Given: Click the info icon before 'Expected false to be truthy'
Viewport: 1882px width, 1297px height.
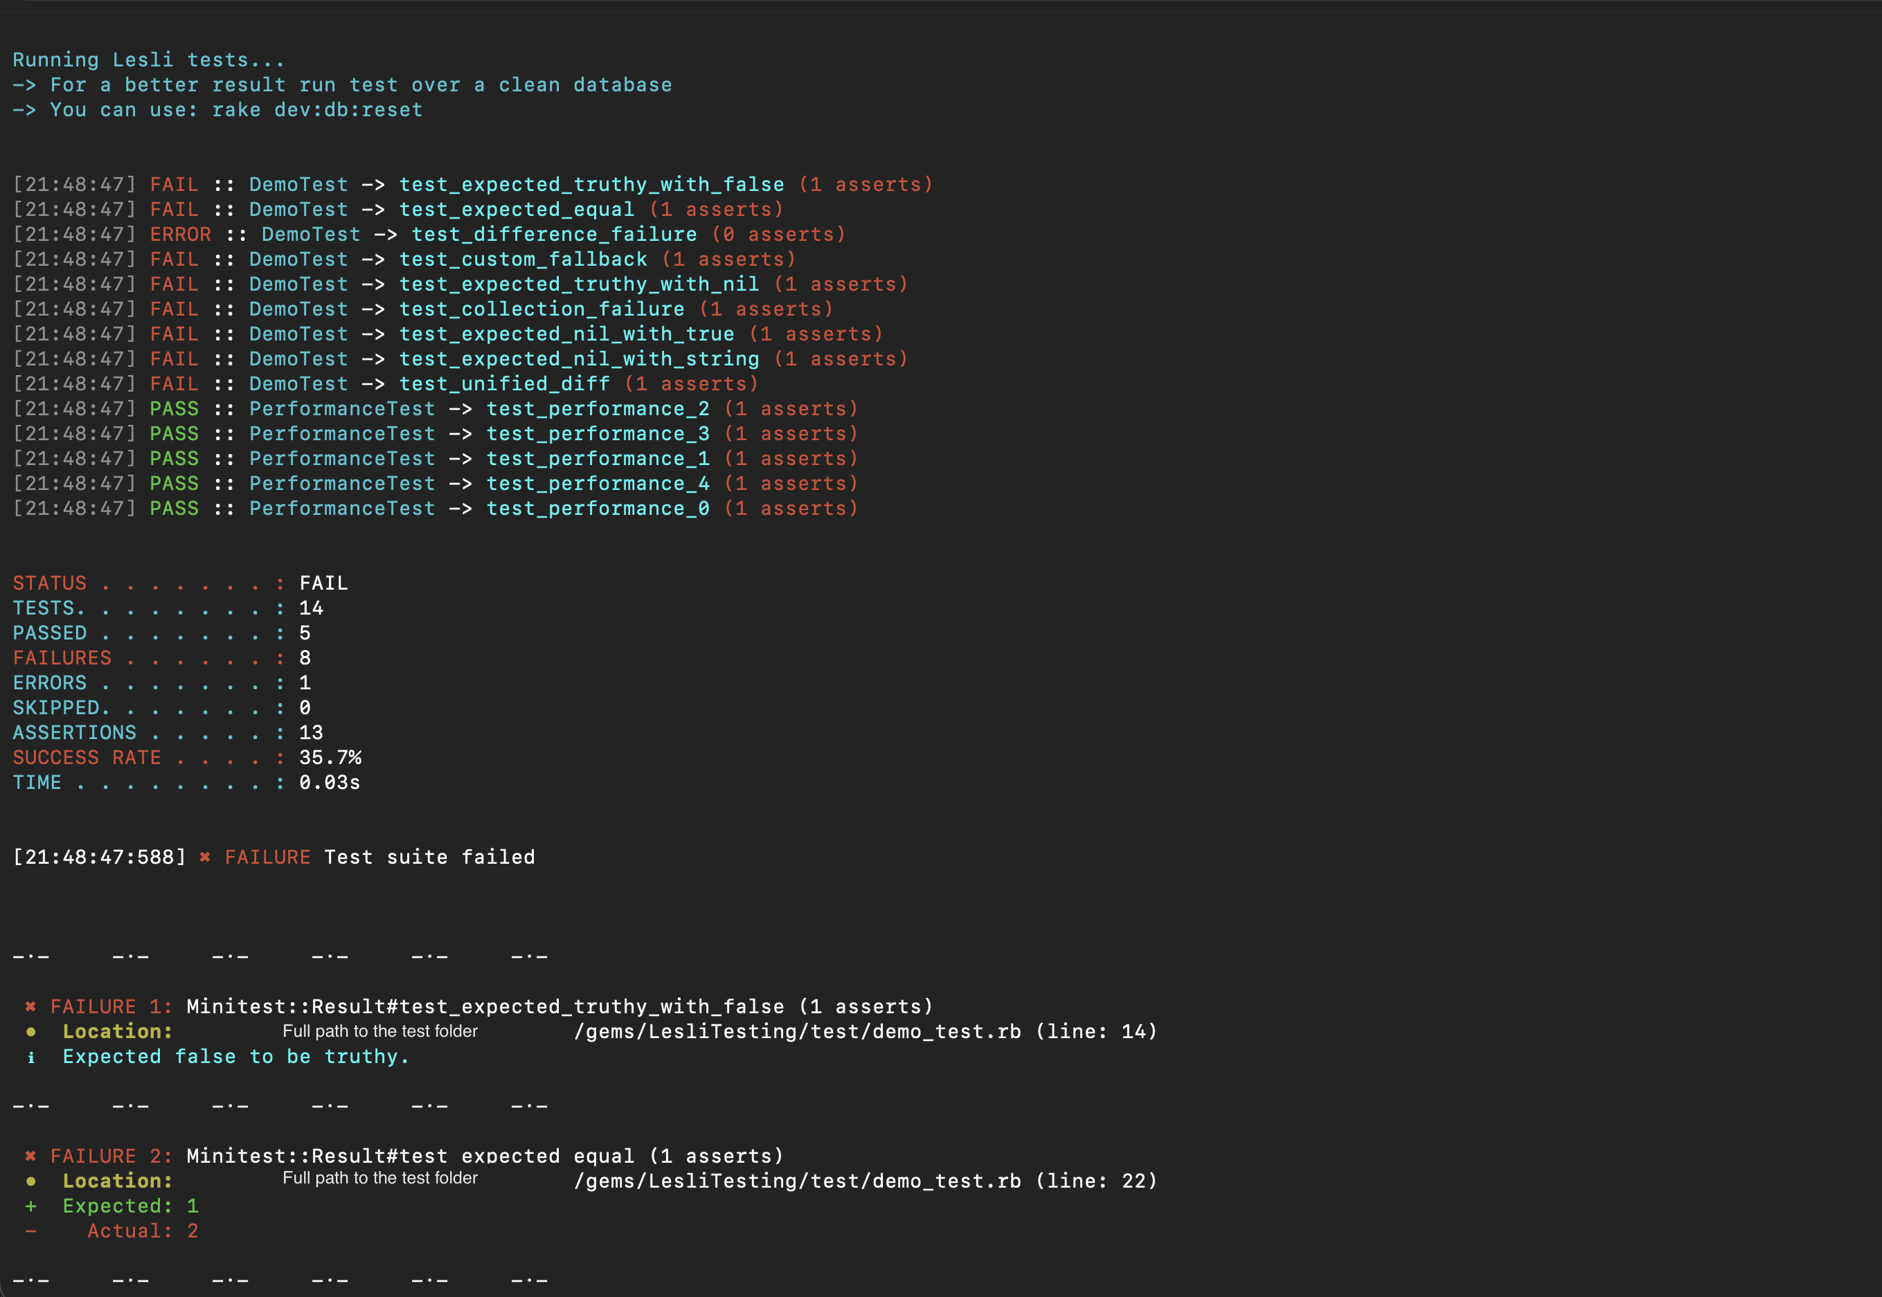Looking at the screenshot, I should point(31,1058).
